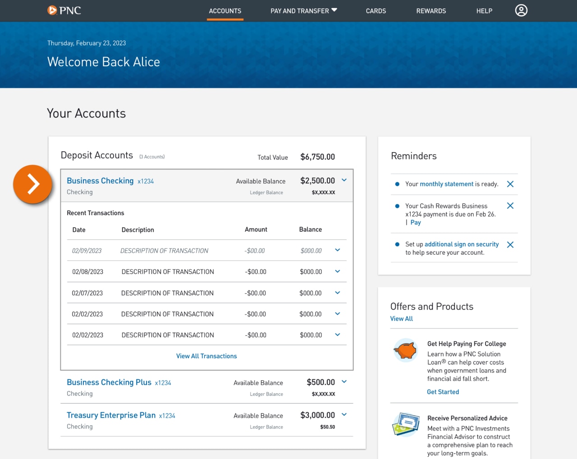Click Get Started under college offer
This screenshot has width=577, height=459.
pos(443,391)
